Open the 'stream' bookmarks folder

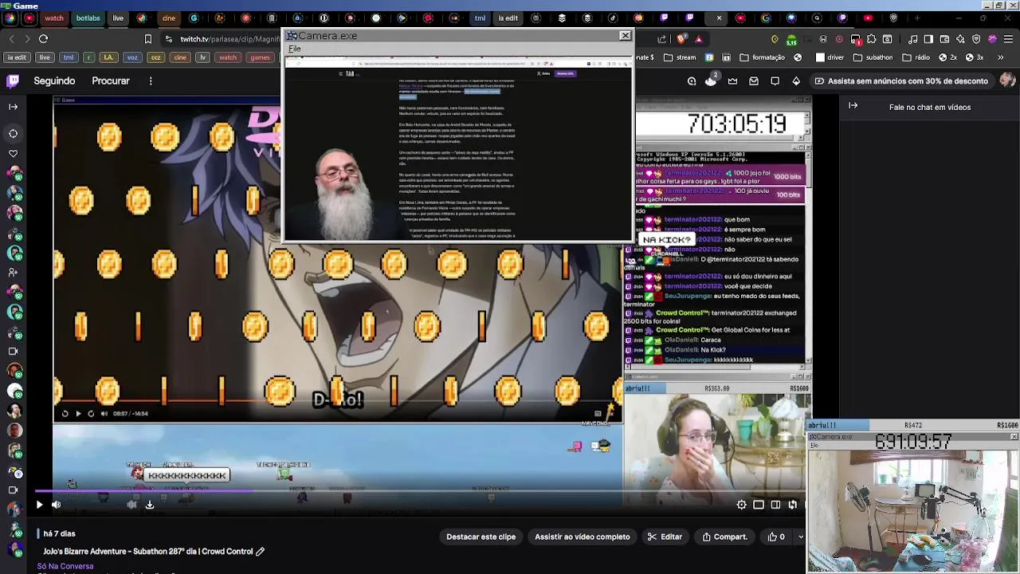(x=679, y=57)
